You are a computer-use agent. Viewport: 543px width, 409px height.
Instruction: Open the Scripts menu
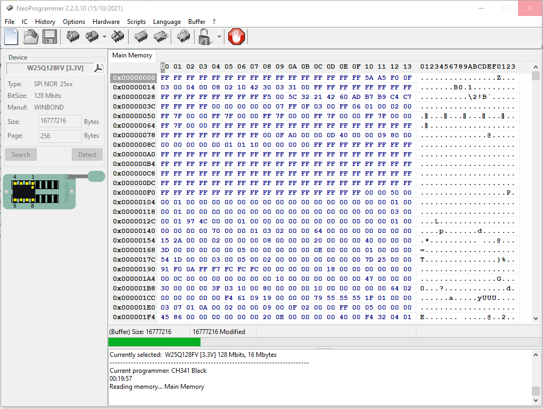pyautogui.click(x=136, y=22)
